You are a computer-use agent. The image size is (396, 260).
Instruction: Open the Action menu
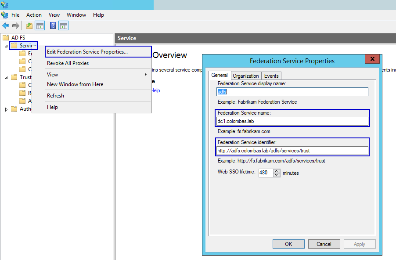coord(34,15)
